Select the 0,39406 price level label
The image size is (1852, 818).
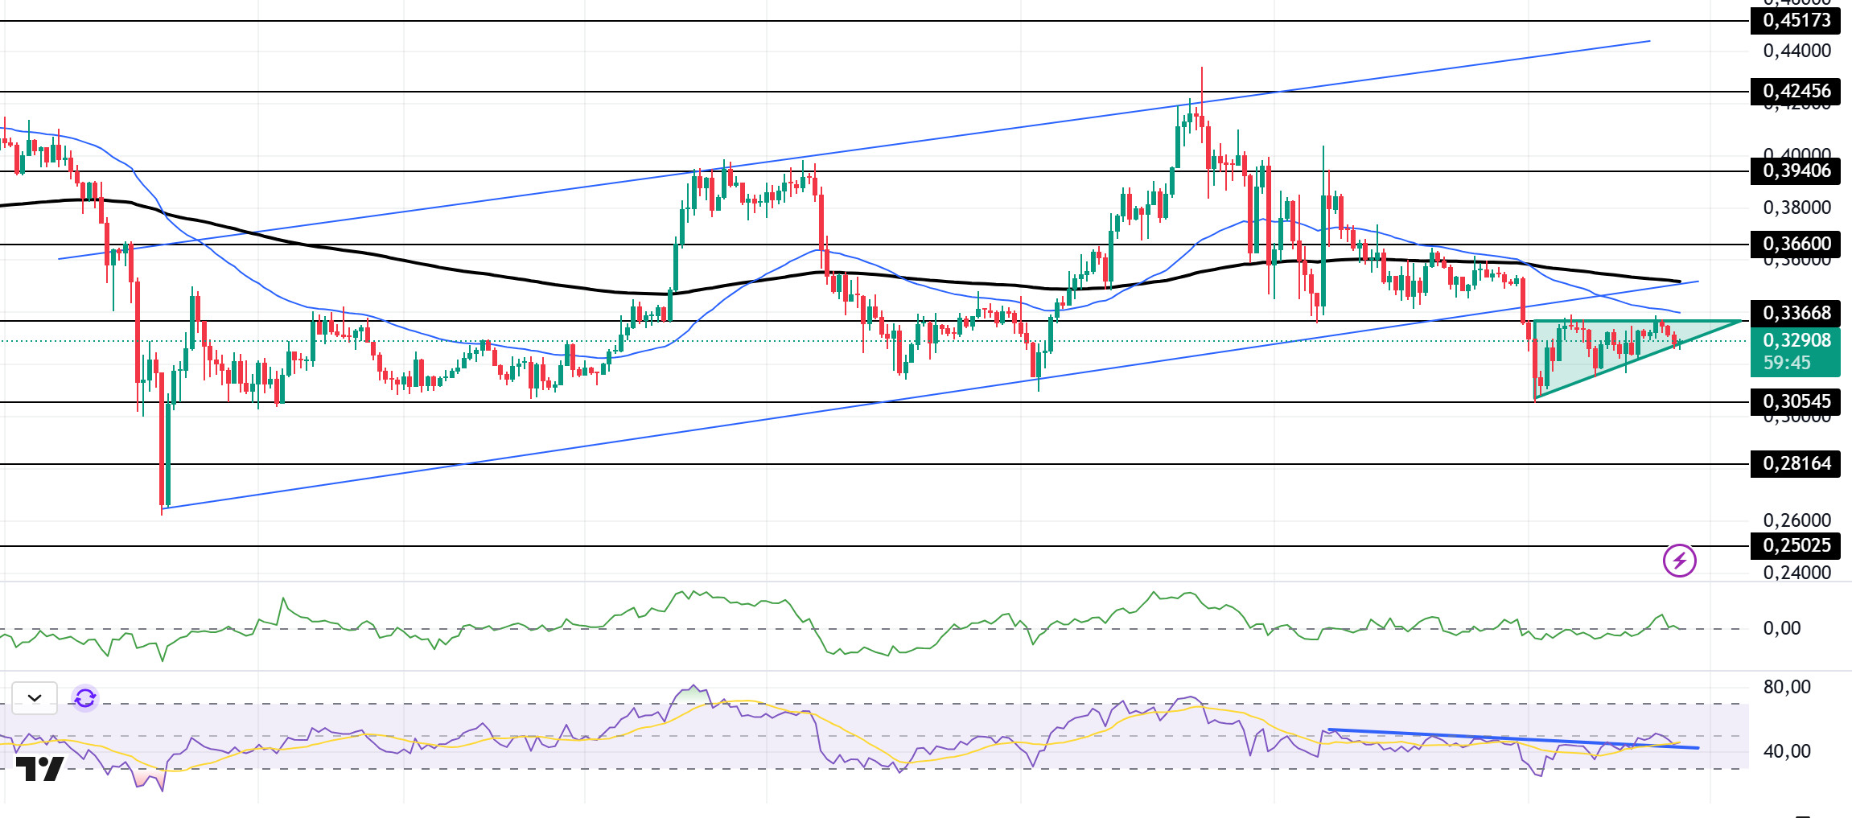[x=1796, y=171]
